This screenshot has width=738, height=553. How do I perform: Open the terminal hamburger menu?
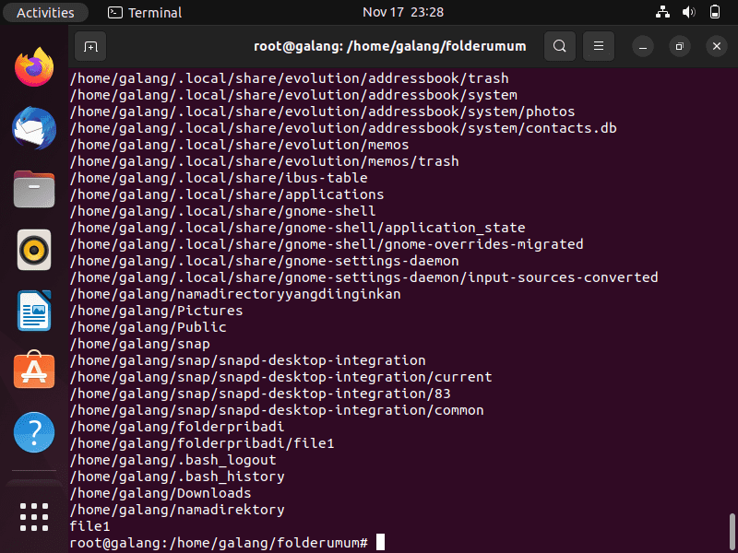coord(598,46)
